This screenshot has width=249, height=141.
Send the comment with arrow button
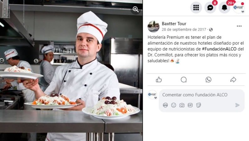coord(237,105)
